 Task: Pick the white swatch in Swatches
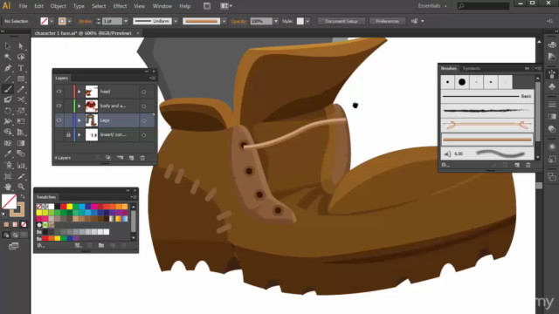pyautogui.click(x=52, y=207)
